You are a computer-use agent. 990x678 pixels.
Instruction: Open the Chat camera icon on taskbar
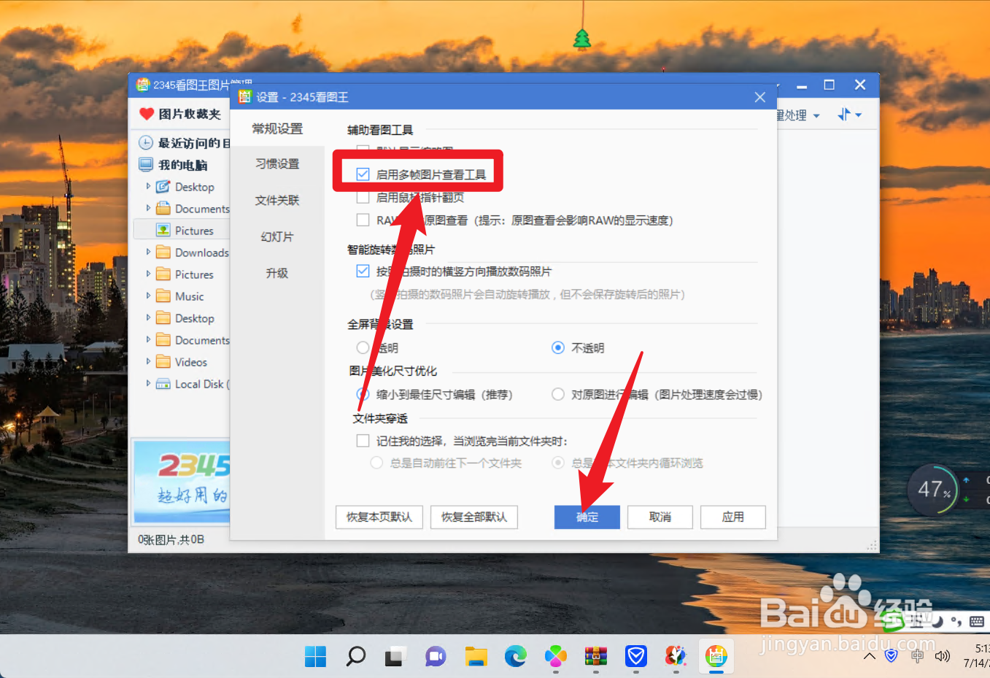point(436,657)
